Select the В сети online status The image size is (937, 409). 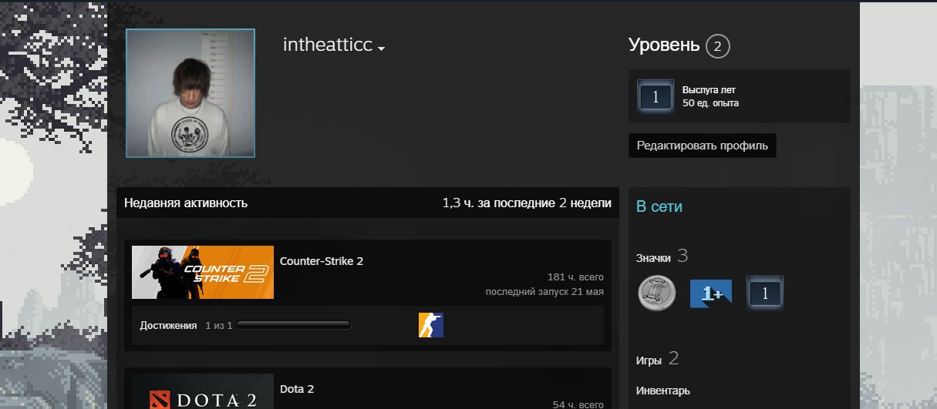(x=659, y=206)
